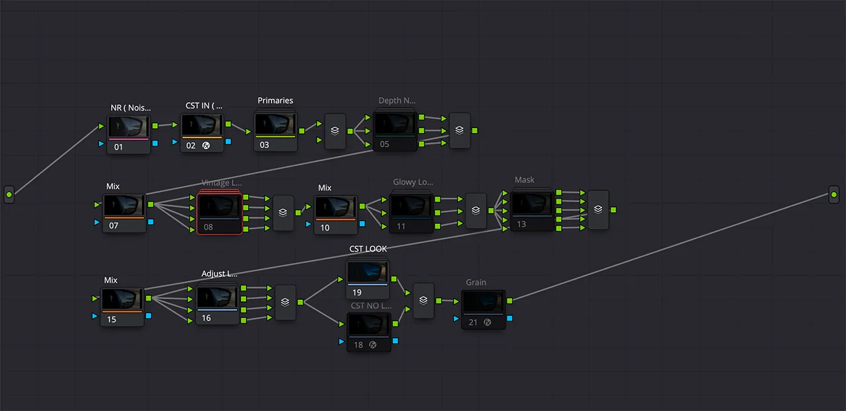
Task: Click the blue key output of node 01
Action: (155, 143)
